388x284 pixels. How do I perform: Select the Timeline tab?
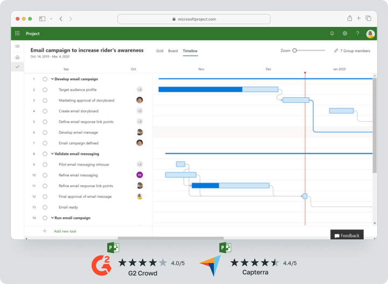pos(190,51)
